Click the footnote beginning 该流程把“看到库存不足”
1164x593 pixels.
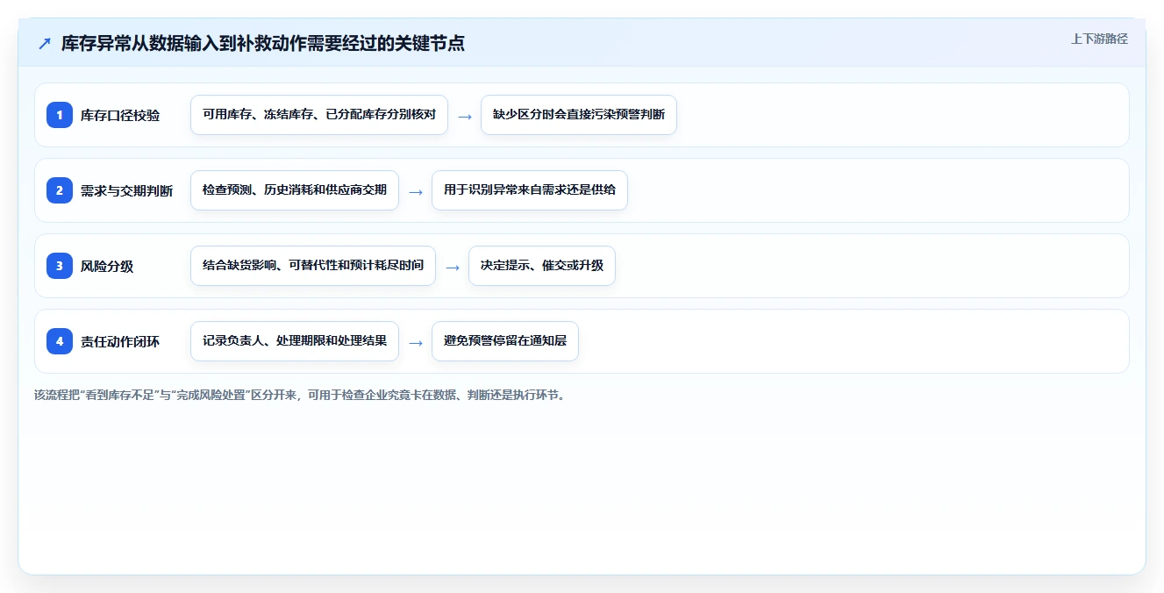point(302,395)
